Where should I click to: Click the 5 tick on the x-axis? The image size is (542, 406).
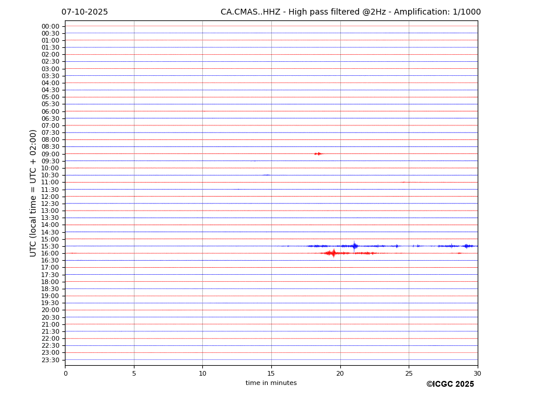134,374
